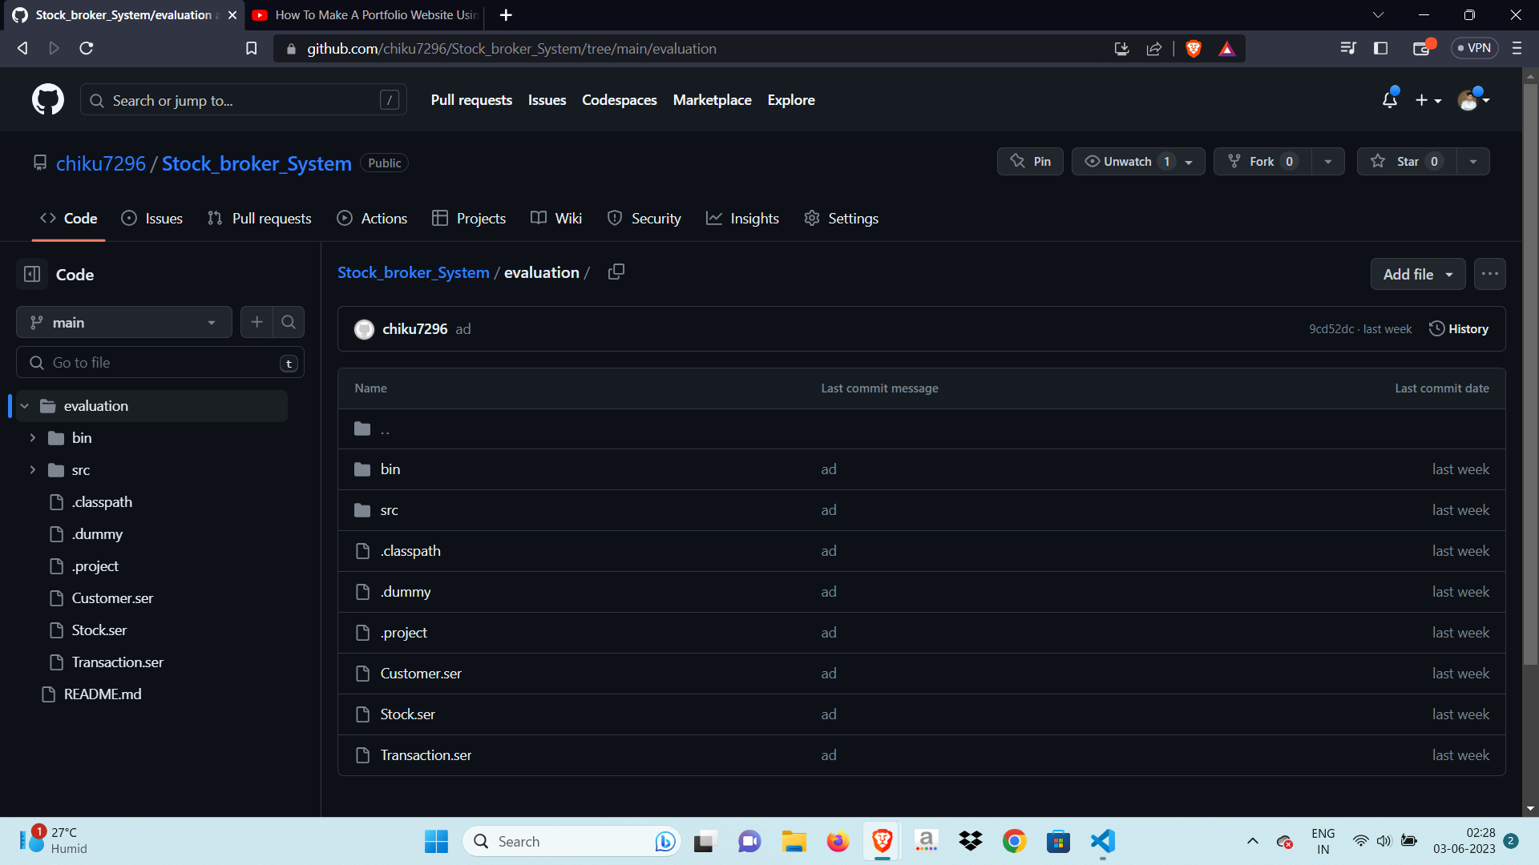Collapse the file tree side panel icon
Image resolution: width=1539 pixels, height=865 pixels.
click(32, 275)
